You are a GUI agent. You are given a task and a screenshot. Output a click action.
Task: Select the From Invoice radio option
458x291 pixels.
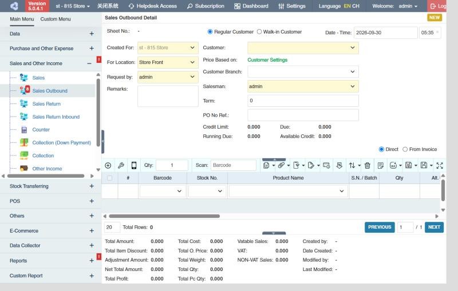pyautogui.click(x=405, y=149)
